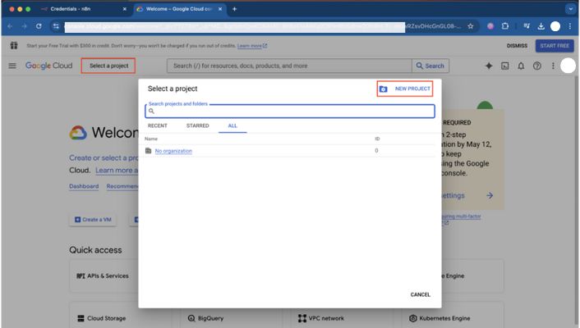The image size is (580, 328).
Task: Open the Select a project picker
Action: click(108, 66)
